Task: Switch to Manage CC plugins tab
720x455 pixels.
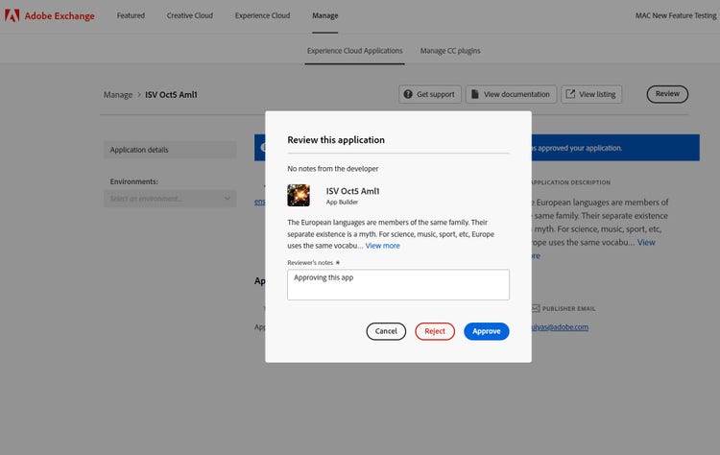Action: (x=450, y=50)
